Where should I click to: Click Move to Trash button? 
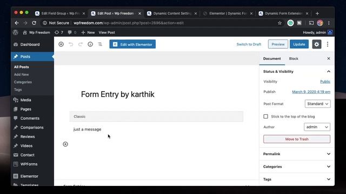[x=297, y=139]
